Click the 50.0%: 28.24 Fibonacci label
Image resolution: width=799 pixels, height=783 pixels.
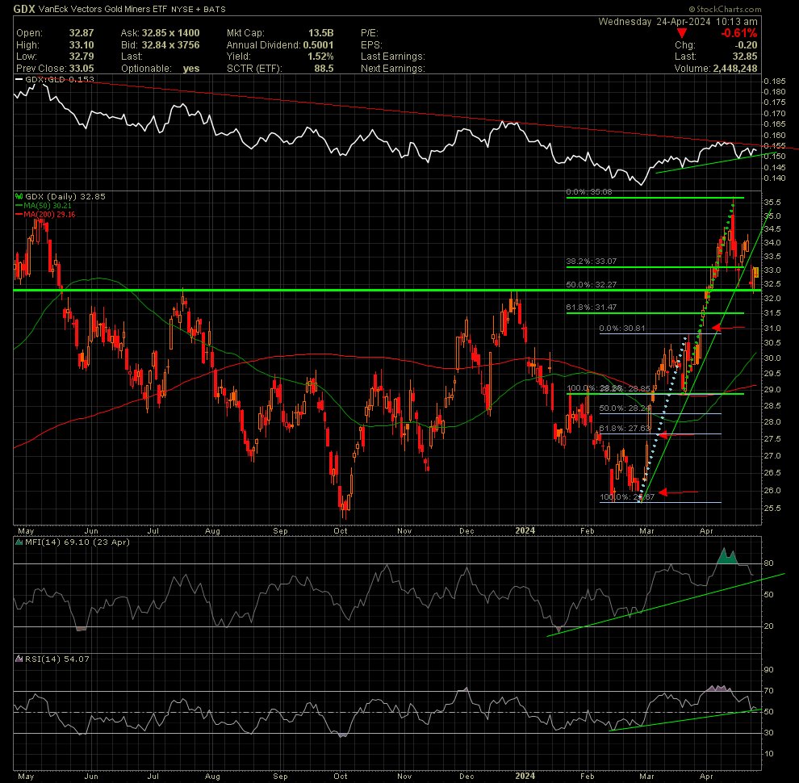click(625, 408)
